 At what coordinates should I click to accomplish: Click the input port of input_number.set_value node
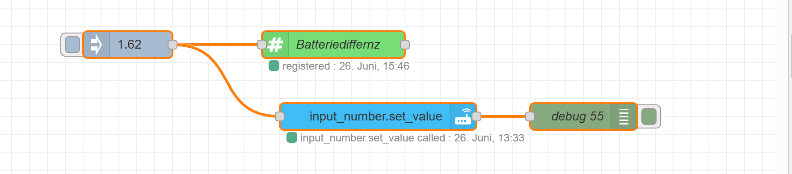point(280,116)
